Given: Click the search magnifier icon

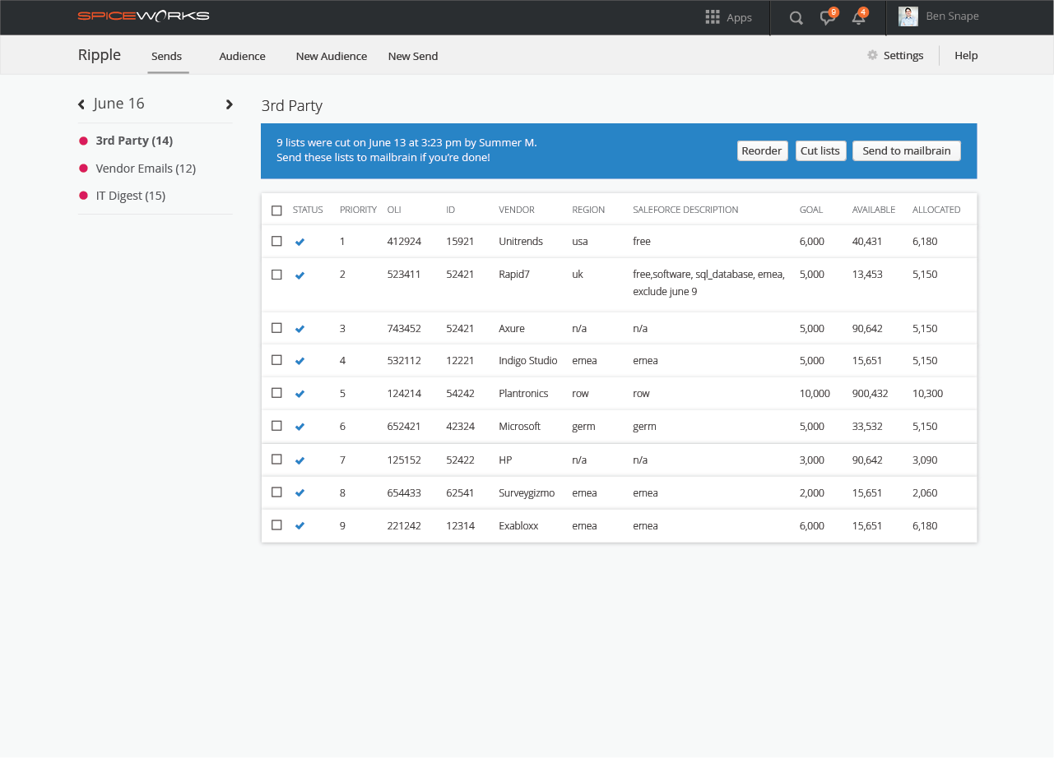Looking at the screenshot, I should click(x=796, y=18).
